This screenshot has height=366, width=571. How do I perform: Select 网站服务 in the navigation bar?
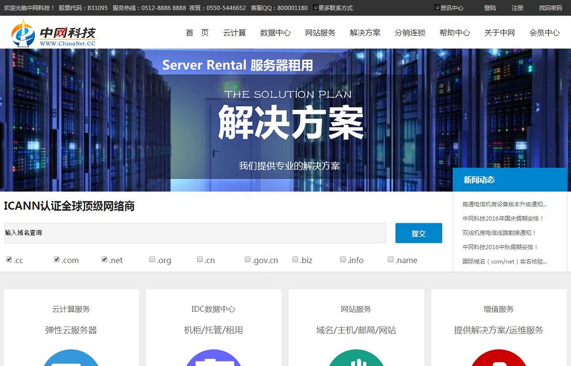pos(320,33)
